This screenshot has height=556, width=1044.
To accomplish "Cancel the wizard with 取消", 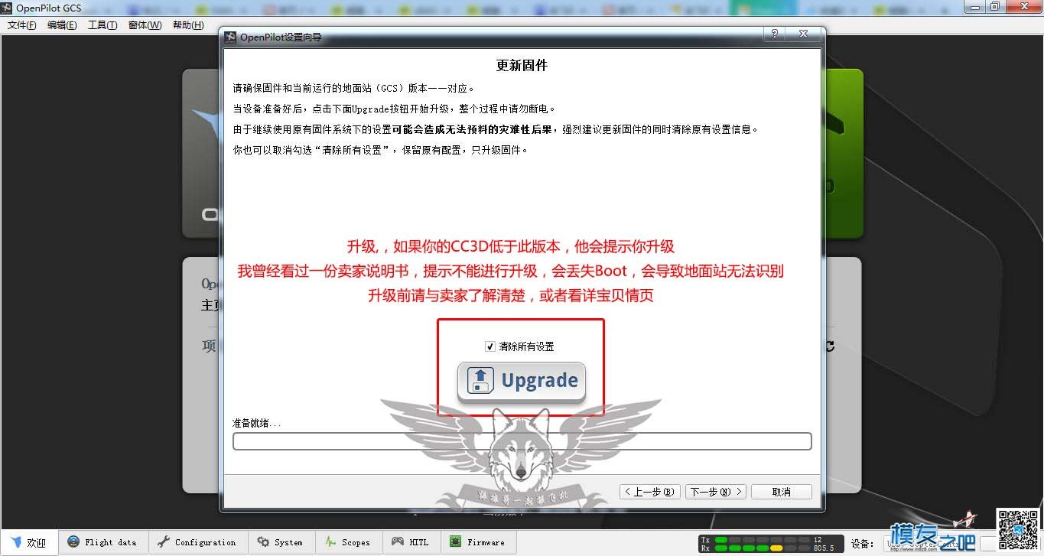I will (x=782, y=492).
